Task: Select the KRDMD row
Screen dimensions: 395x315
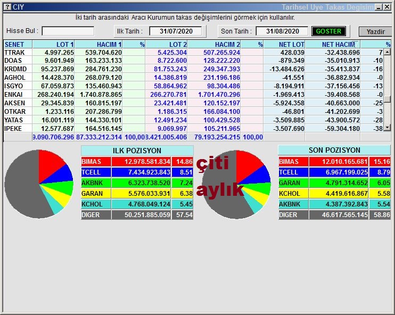Action: point(193,69)
